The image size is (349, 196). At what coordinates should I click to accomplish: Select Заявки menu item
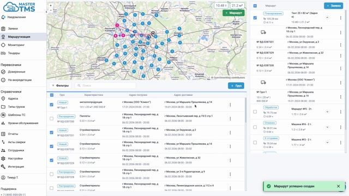point(13,28)
